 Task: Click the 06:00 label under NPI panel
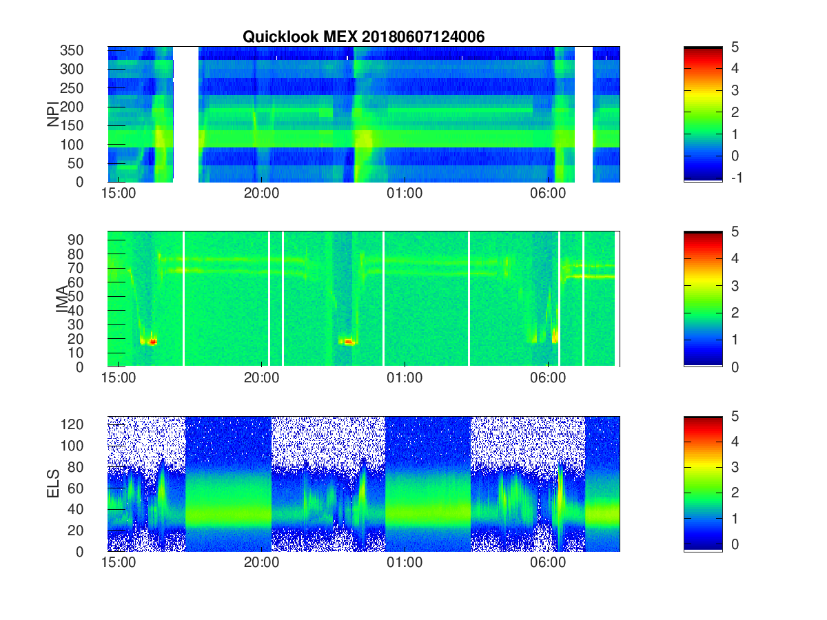tap(548, 194)
